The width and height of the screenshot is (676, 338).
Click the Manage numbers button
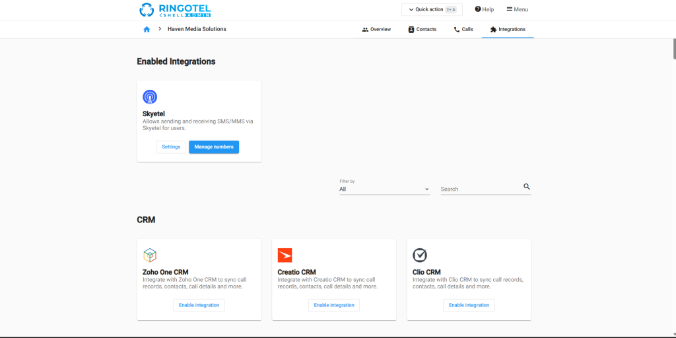pos(214,147)
